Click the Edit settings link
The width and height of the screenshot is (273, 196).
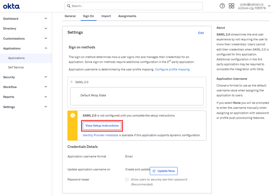click(x=201, y=33)
